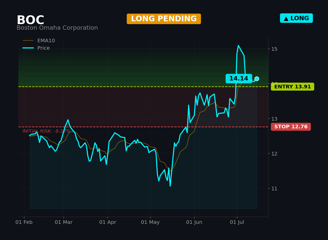The image size is (328, 240).
Task: Click the LONG direction badge
Action: 296,18
